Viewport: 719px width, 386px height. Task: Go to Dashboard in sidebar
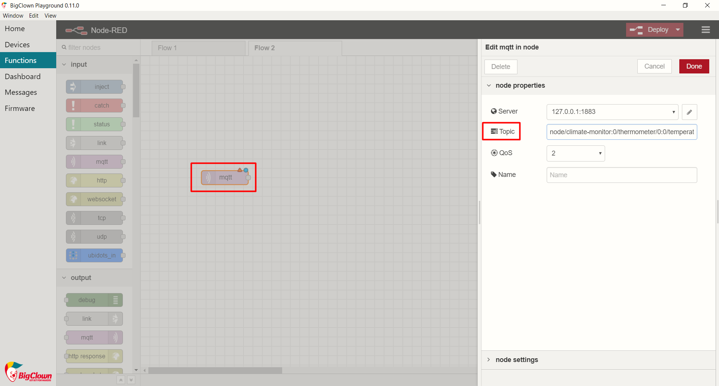tap(28, 76)
